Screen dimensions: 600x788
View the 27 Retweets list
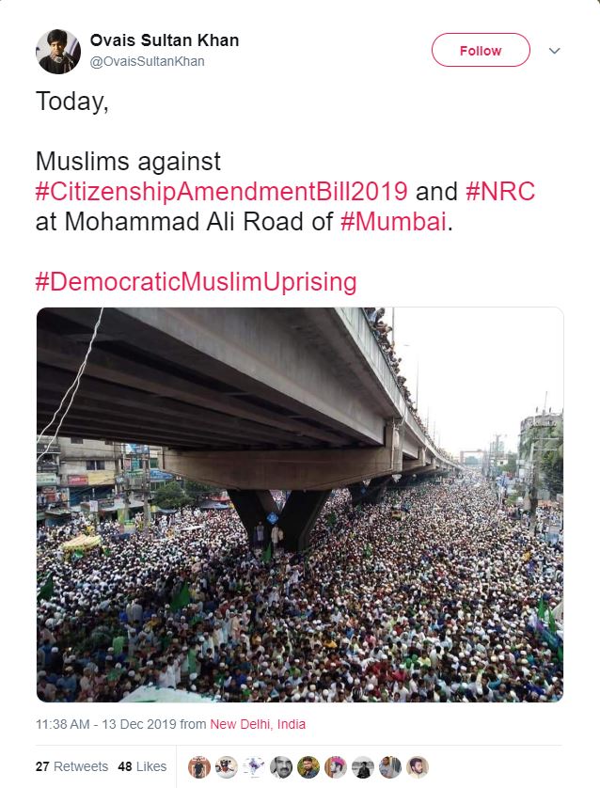click(71, 766)
